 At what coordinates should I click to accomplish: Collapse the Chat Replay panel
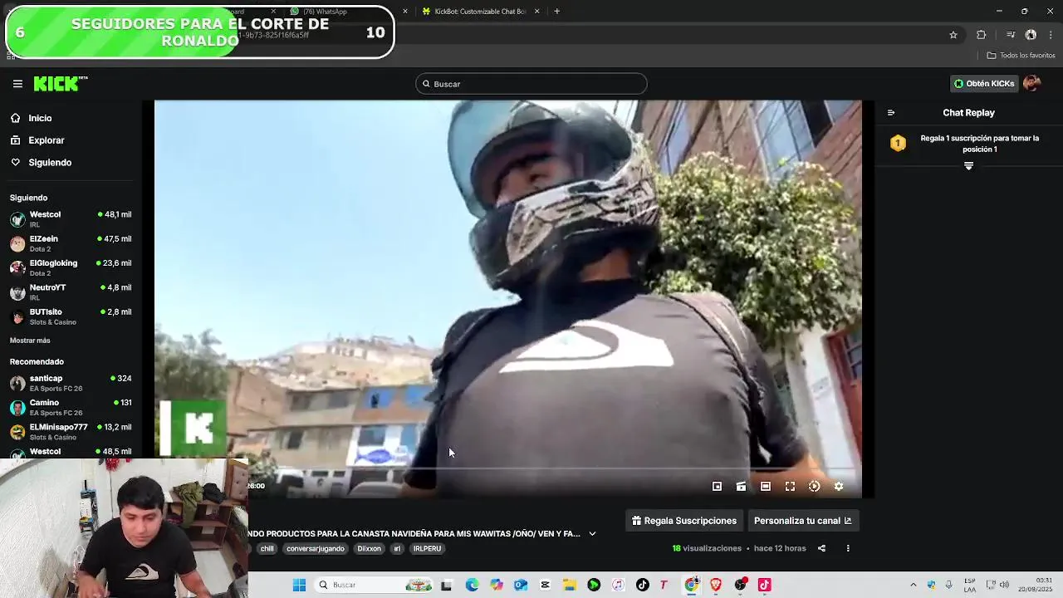pos(891,113)
